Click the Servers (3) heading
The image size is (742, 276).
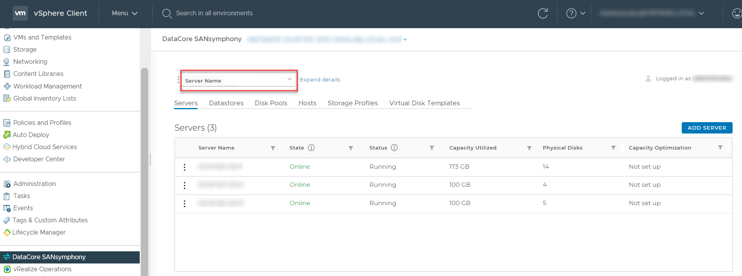pos(196,128)
